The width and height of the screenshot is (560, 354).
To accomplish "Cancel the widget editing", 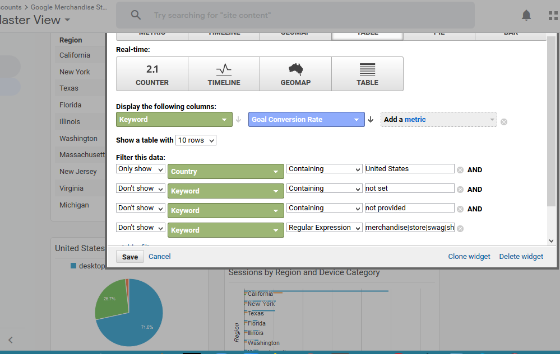I will [160, 257].
